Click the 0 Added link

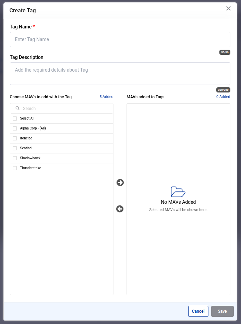click(x=223, y=97)
